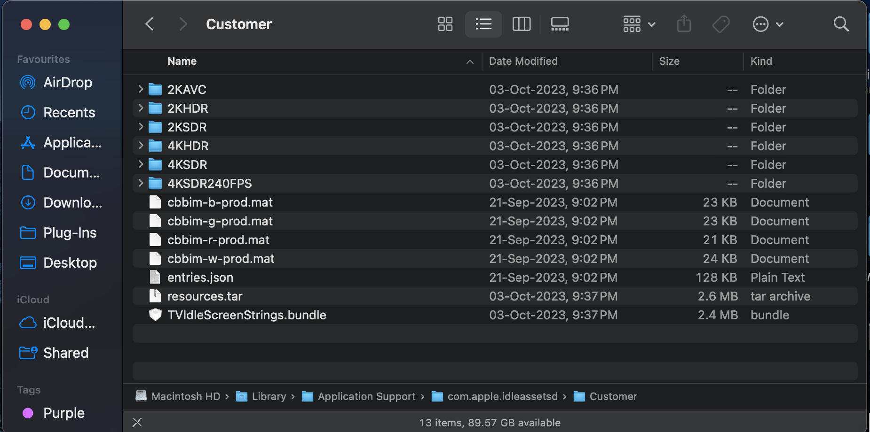The image size is (870, 432).
Task: Open the Group By dropdown
Action: [639, 24]
